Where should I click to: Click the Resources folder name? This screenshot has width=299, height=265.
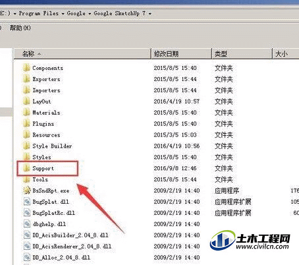46,135
